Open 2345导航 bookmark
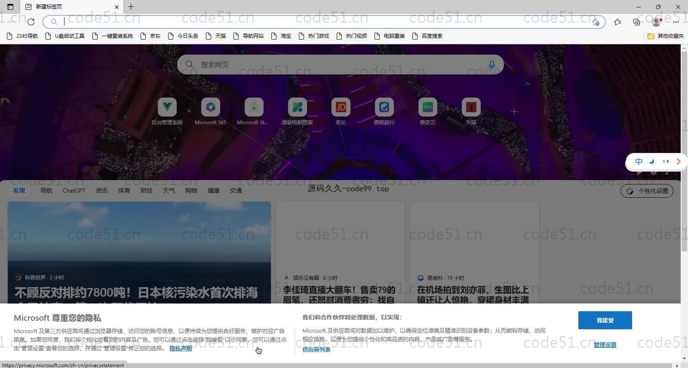The height and width of the screenshot is (368, 688). 22,36
